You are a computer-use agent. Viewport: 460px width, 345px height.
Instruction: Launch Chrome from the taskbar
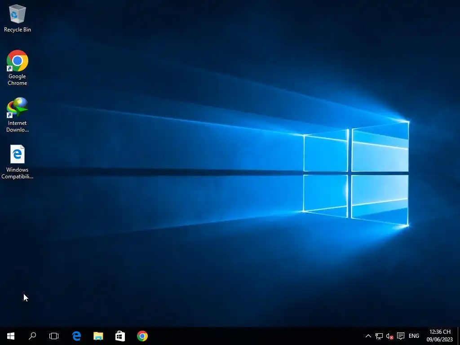(142, 336)
